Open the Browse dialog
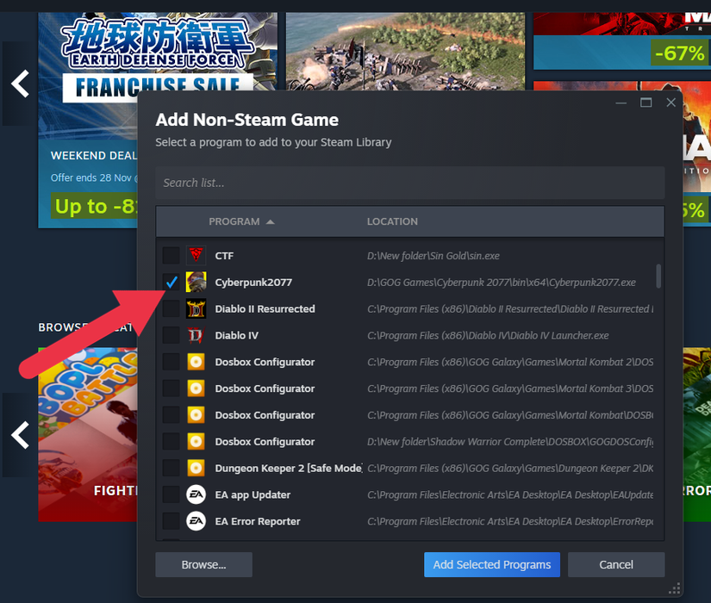The image size is (711, 603). pyautogui.click(x=203, y=564)
